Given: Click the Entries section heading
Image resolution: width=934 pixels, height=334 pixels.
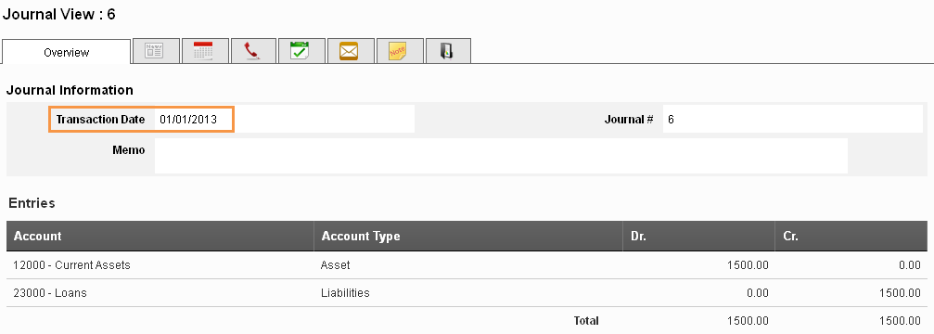Looking at the screenshot, I should pyautogui.click(x=32, y=203).
